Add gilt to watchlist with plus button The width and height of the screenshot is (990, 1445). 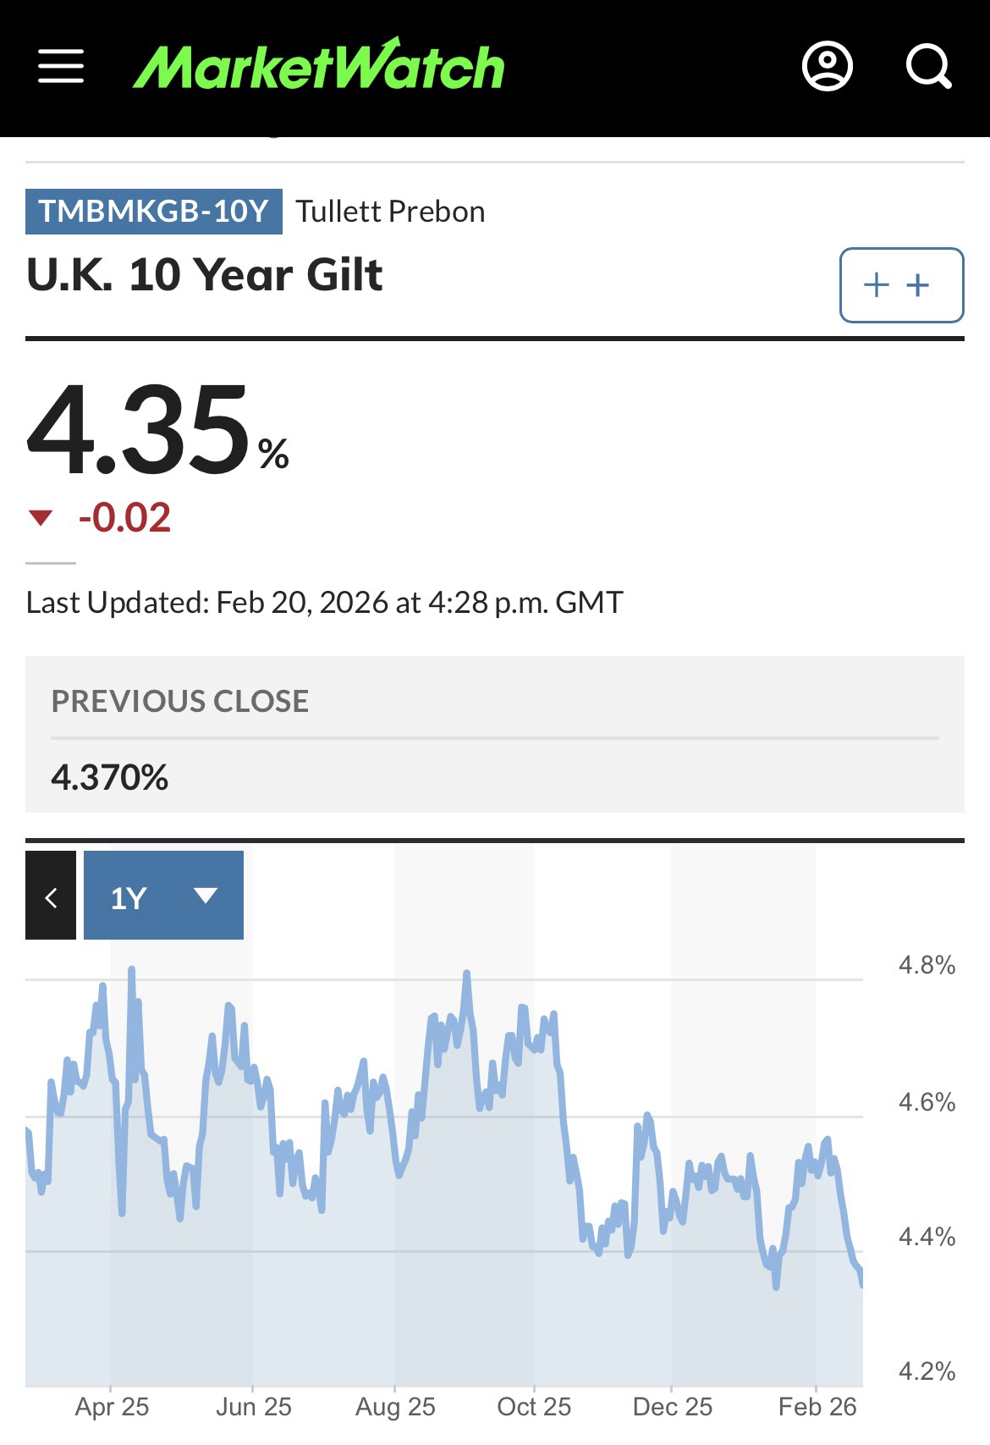coord(901,285)
